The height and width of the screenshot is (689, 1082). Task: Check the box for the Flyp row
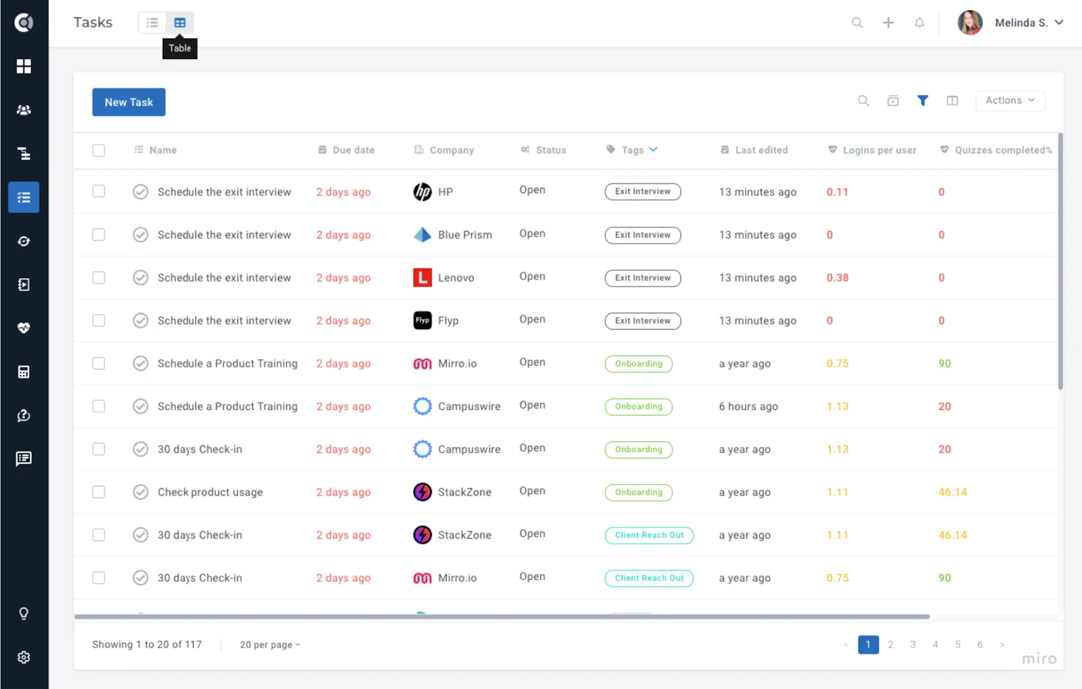pos(99,320)
